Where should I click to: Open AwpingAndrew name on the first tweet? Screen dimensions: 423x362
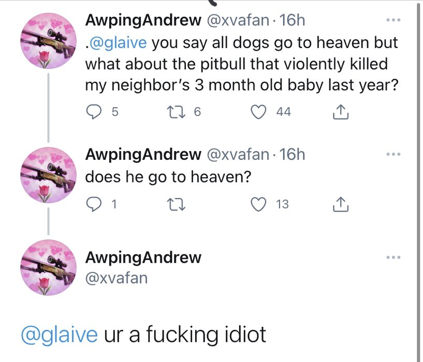143,21
